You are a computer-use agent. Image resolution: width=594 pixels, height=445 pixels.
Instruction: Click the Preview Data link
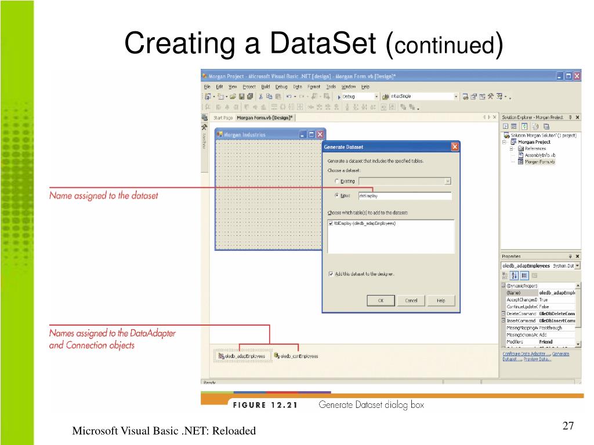tap(537, 359)
